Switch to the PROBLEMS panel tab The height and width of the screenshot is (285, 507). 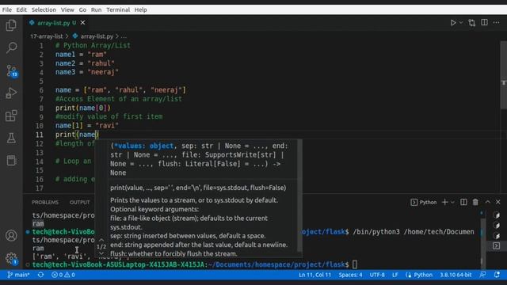coord(45,203)
